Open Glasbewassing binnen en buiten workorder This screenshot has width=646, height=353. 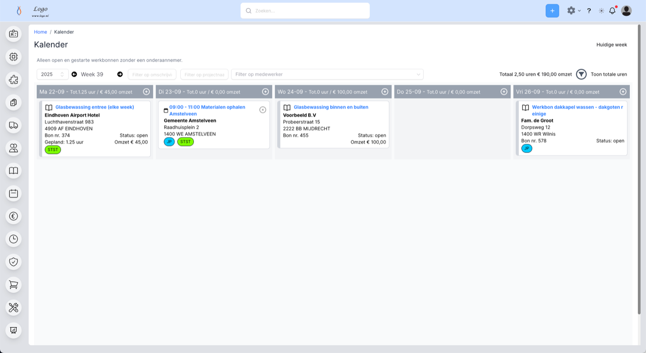(331, 107)
